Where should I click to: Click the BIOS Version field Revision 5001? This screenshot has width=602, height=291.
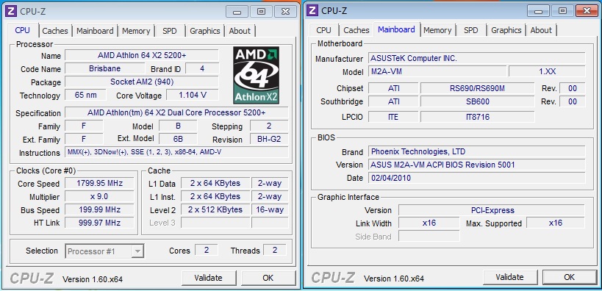(477, 165)
